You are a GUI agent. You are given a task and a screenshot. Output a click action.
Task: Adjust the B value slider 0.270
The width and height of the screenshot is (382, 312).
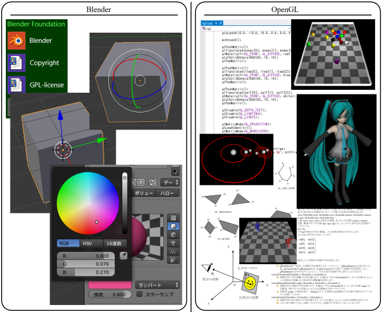click(86, 272)
